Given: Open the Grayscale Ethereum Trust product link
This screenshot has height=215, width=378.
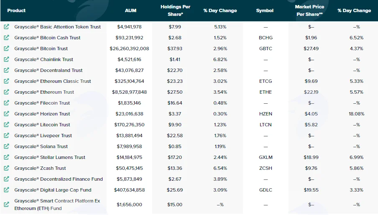Looking at the screenshot, I should point(44,92).
